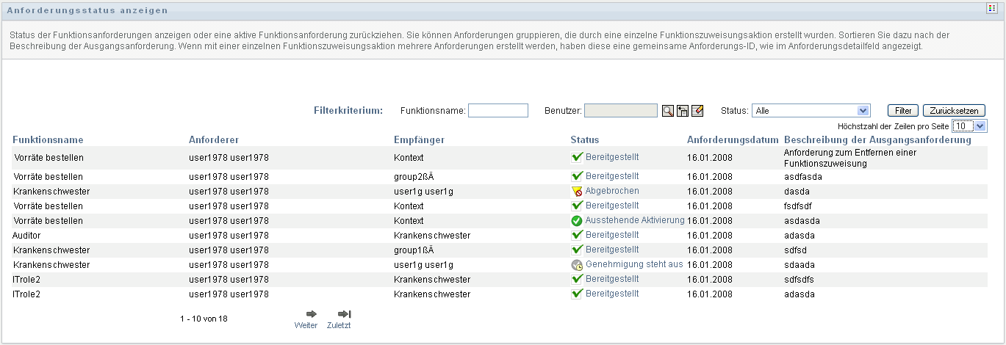Click the user history list icon
Image resolution: width=1006 pixels, height=345 pixels.
(x=683, y=111)
